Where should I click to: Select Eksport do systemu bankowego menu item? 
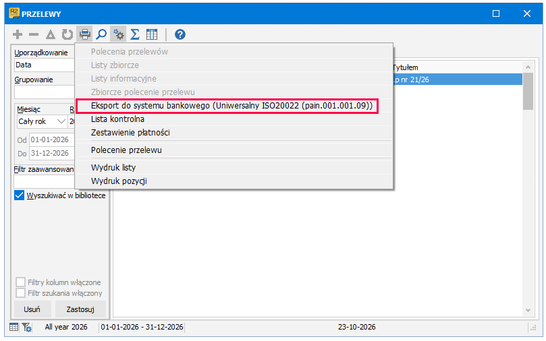[232, 106]
